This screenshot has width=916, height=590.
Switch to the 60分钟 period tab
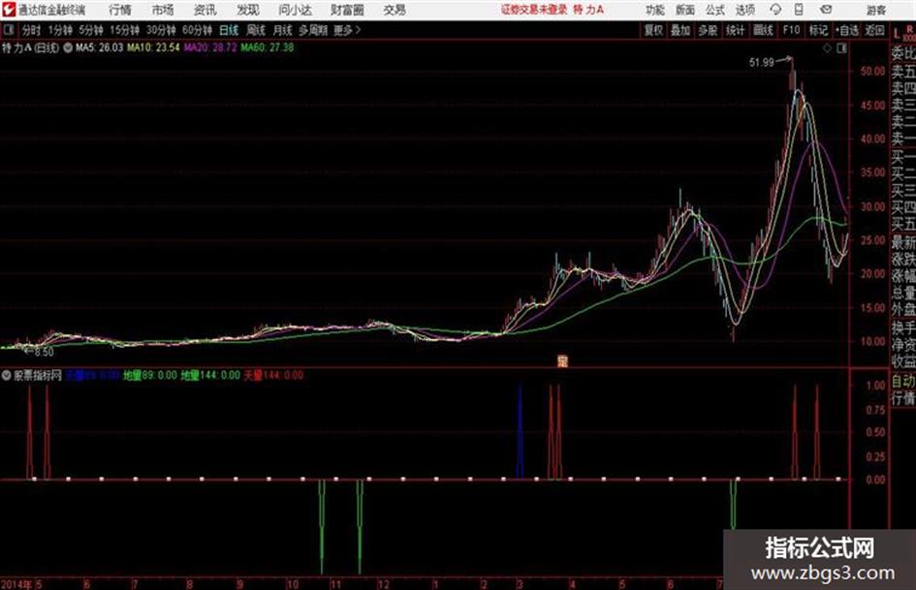198,30
